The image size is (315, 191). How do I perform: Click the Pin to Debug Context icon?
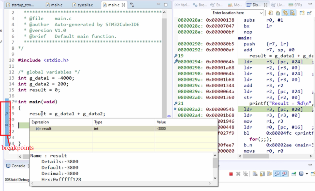pos(309,13)
